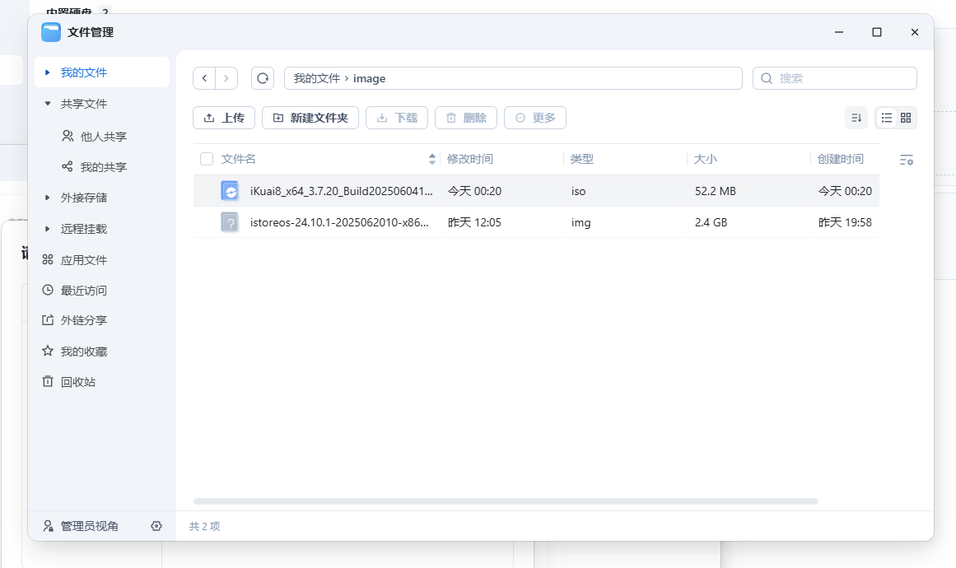Open settings gear next to 管理员视角
Image resolution: width=956 pixels, height=568 pixels.
click(156, 526)
